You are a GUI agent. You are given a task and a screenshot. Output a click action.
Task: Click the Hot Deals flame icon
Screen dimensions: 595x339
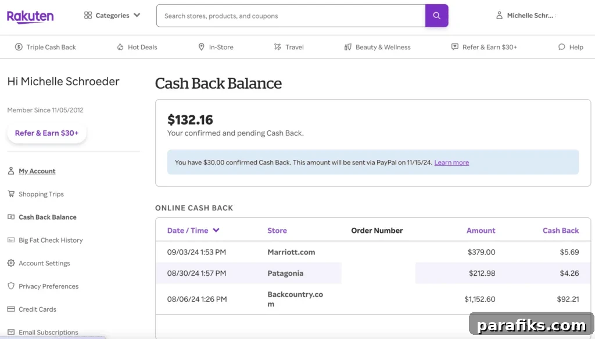[x=120, y=47]
